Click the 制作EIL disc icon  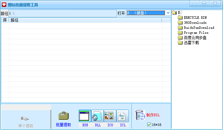(x=140, y=115)
